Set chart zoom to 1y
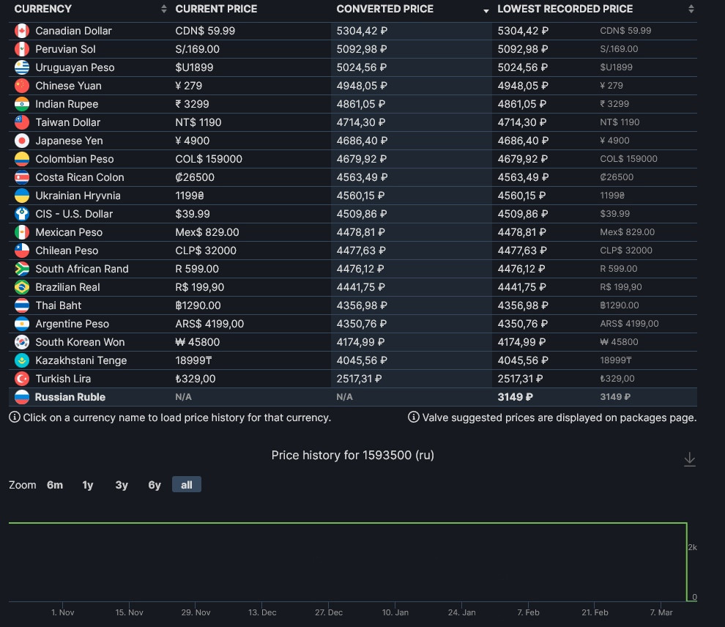Image resolution: width=725 pixels, height=627 pixels. (88, 485)
